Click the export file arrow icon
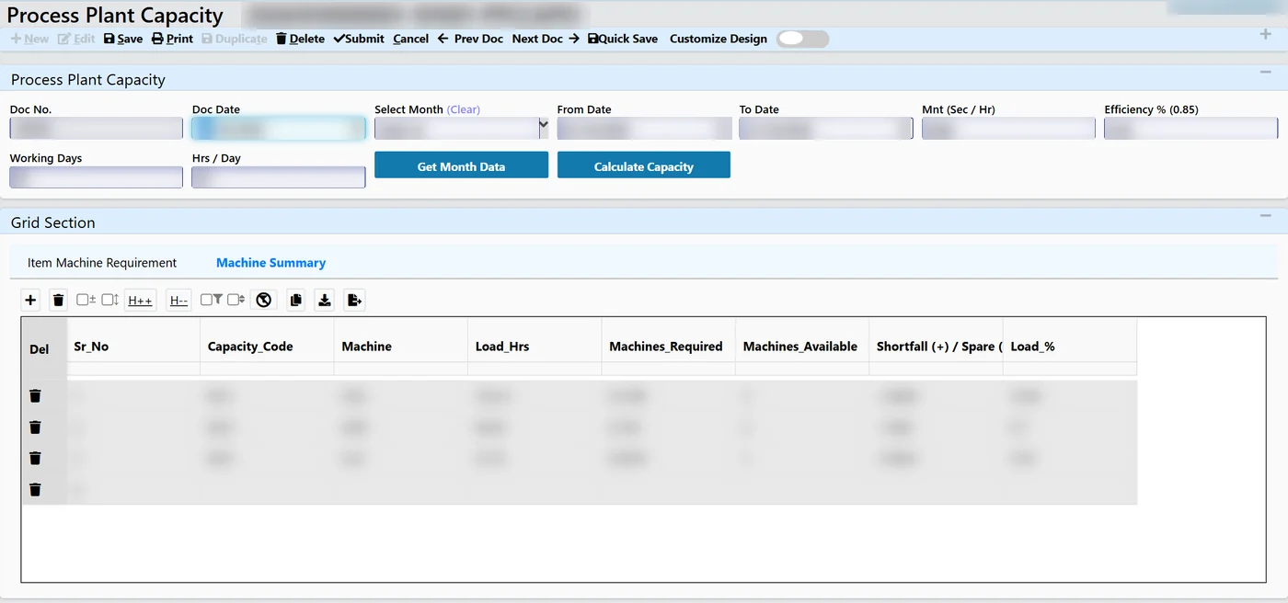 point(354,300)
